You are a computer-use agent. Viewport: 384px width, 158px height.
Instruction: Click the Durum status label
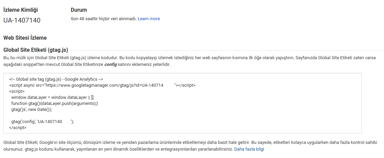(x=78, y=10)
